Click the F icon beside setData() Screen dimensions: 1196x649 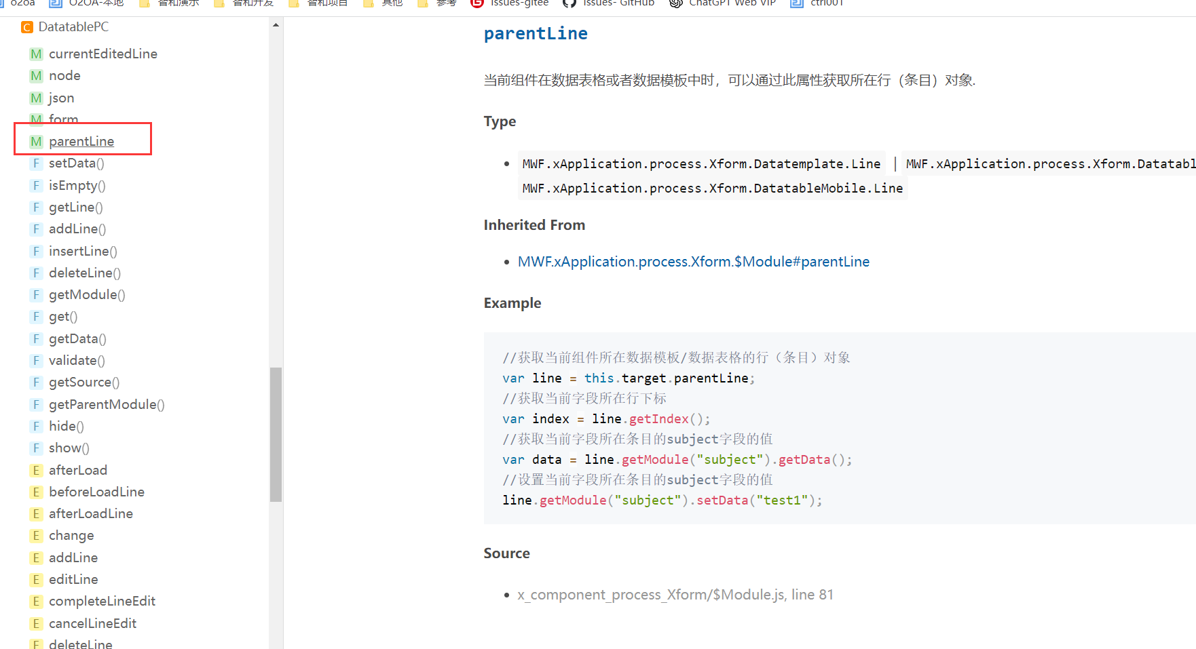36,163
